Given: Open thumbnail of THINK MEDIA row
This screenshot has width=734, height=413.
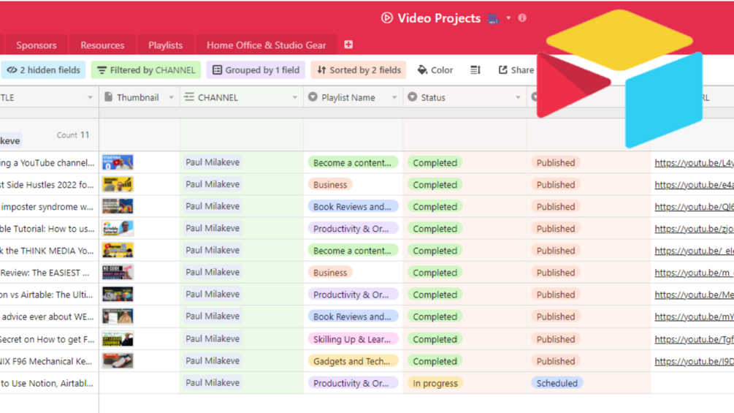Looking at the screenshot, I should pyautogui.click(x=118, y=251).
